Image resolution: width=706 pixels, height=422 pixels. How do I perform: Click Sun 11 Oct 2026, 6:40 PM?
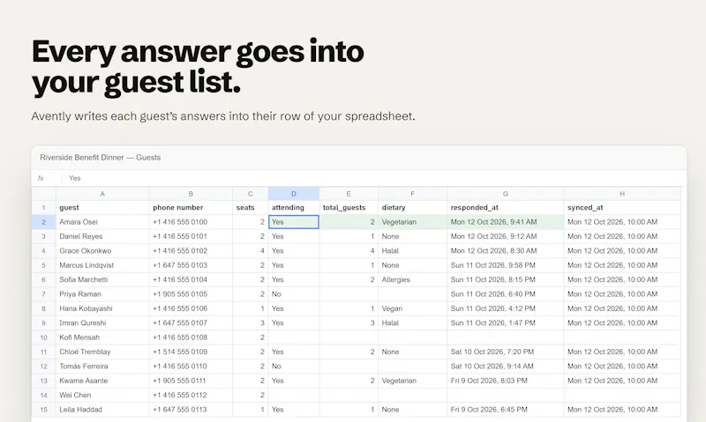tap(506, 294)
